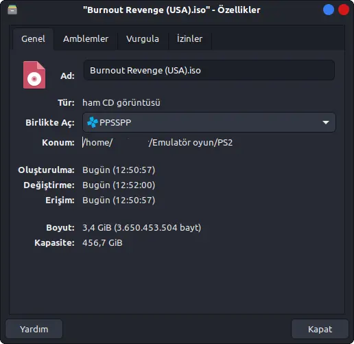The height and width of the screenshot is (344, 354).
Task: Click the Boyut value '3,4 GiB (3.650.453.504 bayt)'
Action: click(x=141, y=227)
